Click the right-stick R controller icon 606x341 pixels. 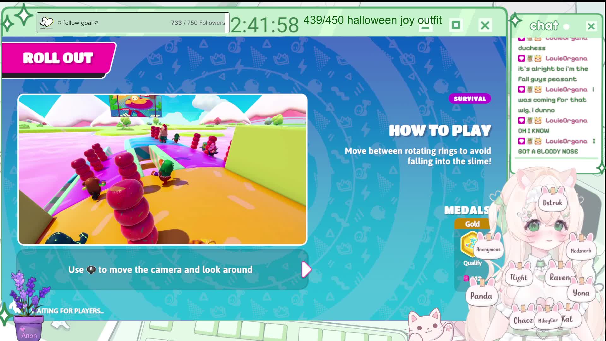(x=91, y=270)
